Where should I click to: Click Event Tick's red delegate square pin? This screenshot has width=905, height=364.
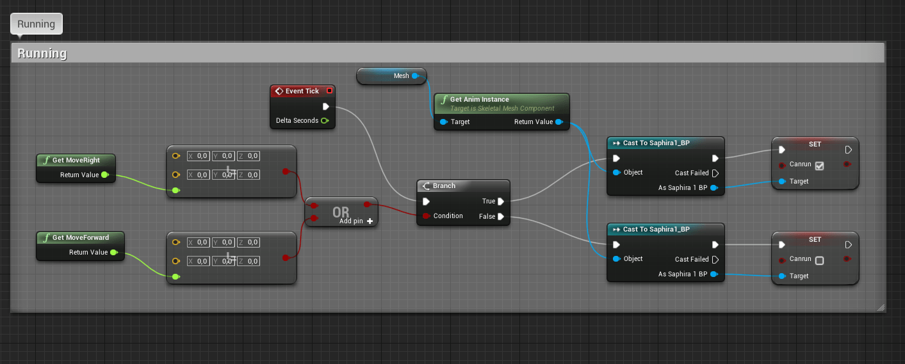coord(329,91)
